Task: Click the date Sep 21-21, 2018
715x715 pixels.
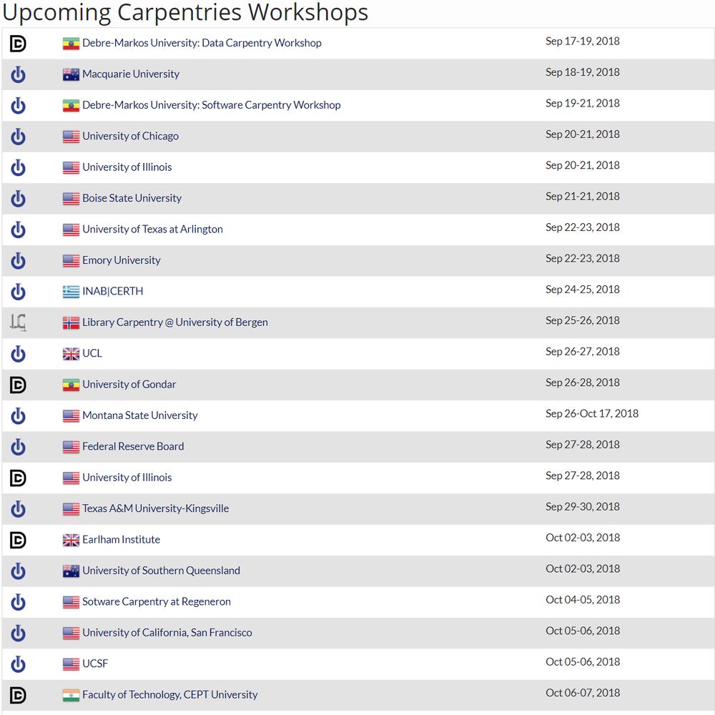Action: [583, 196]
